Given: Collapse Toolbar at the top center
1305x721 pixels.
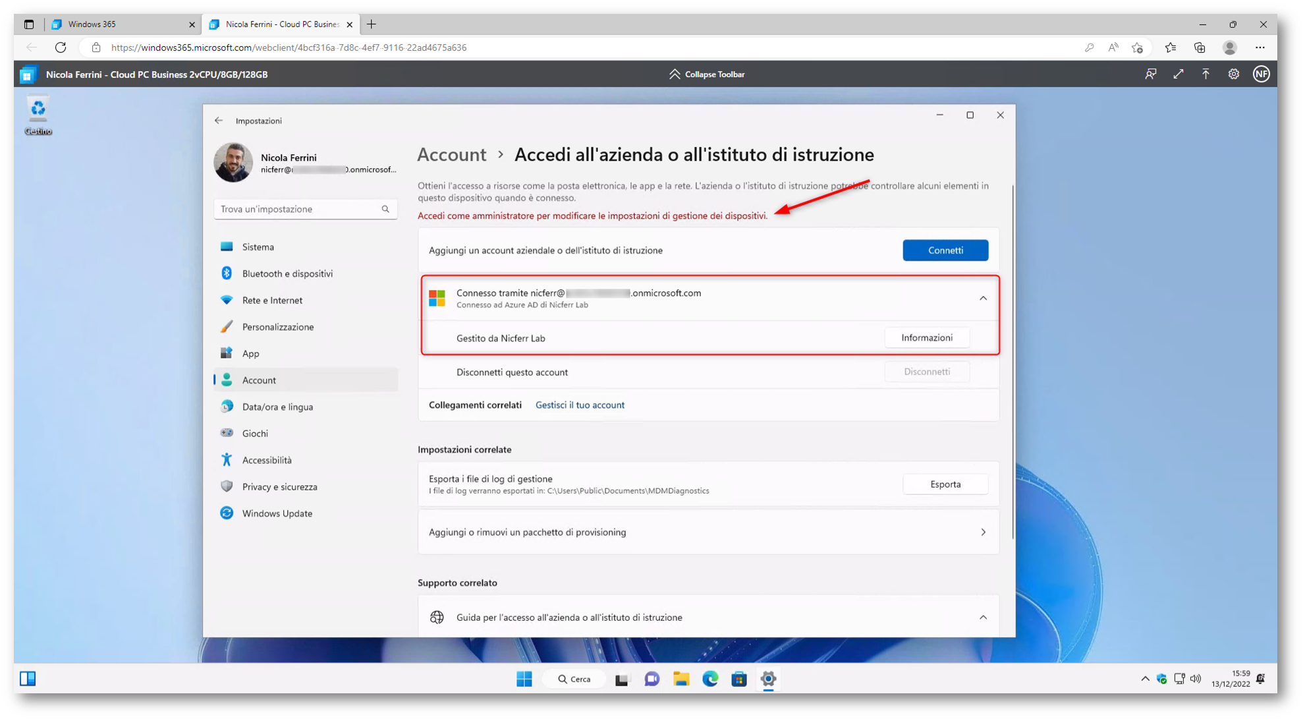Looking at the screenshot, I should coord(707,74).
